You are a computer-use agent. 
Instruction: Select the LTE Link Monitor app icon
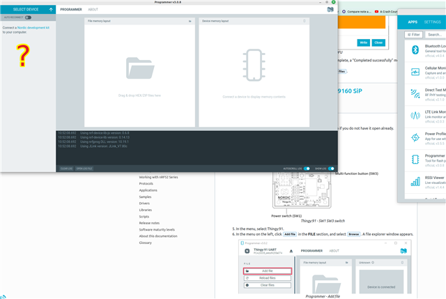415,116
